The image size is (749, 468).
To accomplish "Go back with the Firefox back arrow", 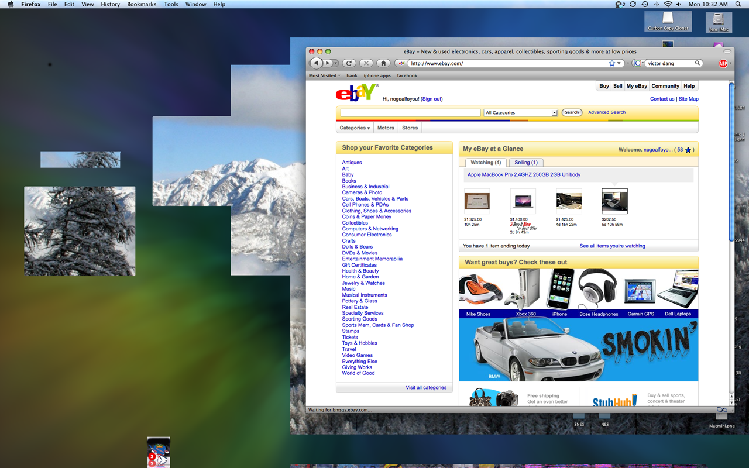I will pyautogui.click(x=316, y=63).
